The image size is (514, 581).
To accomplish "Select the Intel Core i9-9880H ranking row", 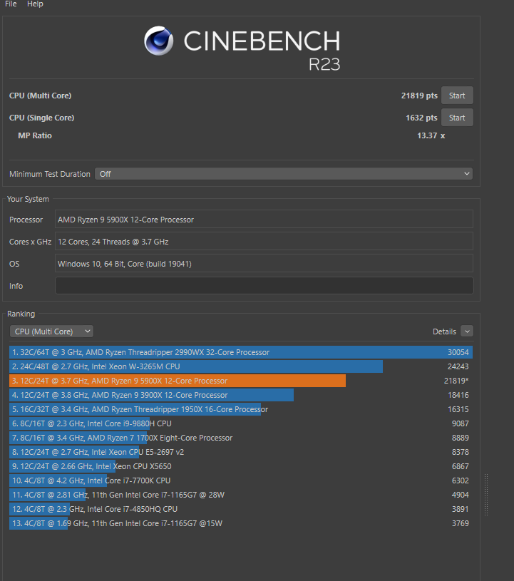I will pos(241,423).
